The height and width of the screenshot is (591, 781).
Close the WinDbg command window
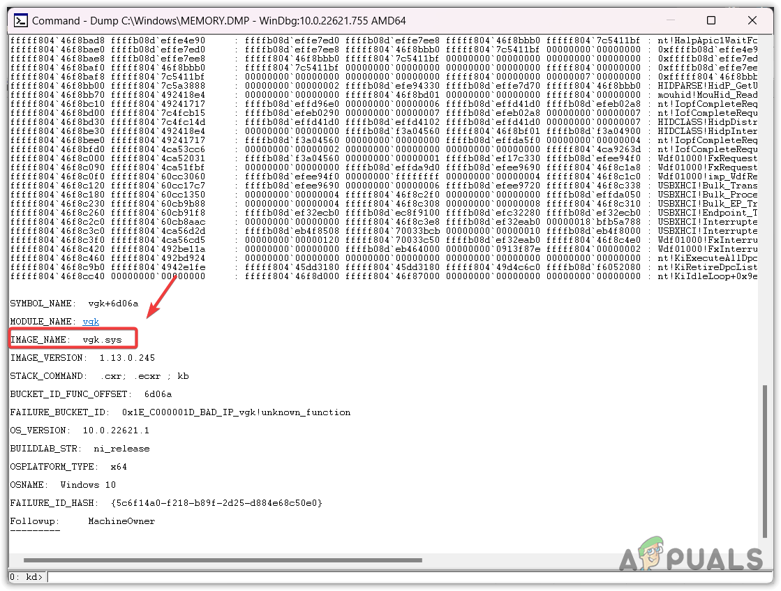[752, 20]
